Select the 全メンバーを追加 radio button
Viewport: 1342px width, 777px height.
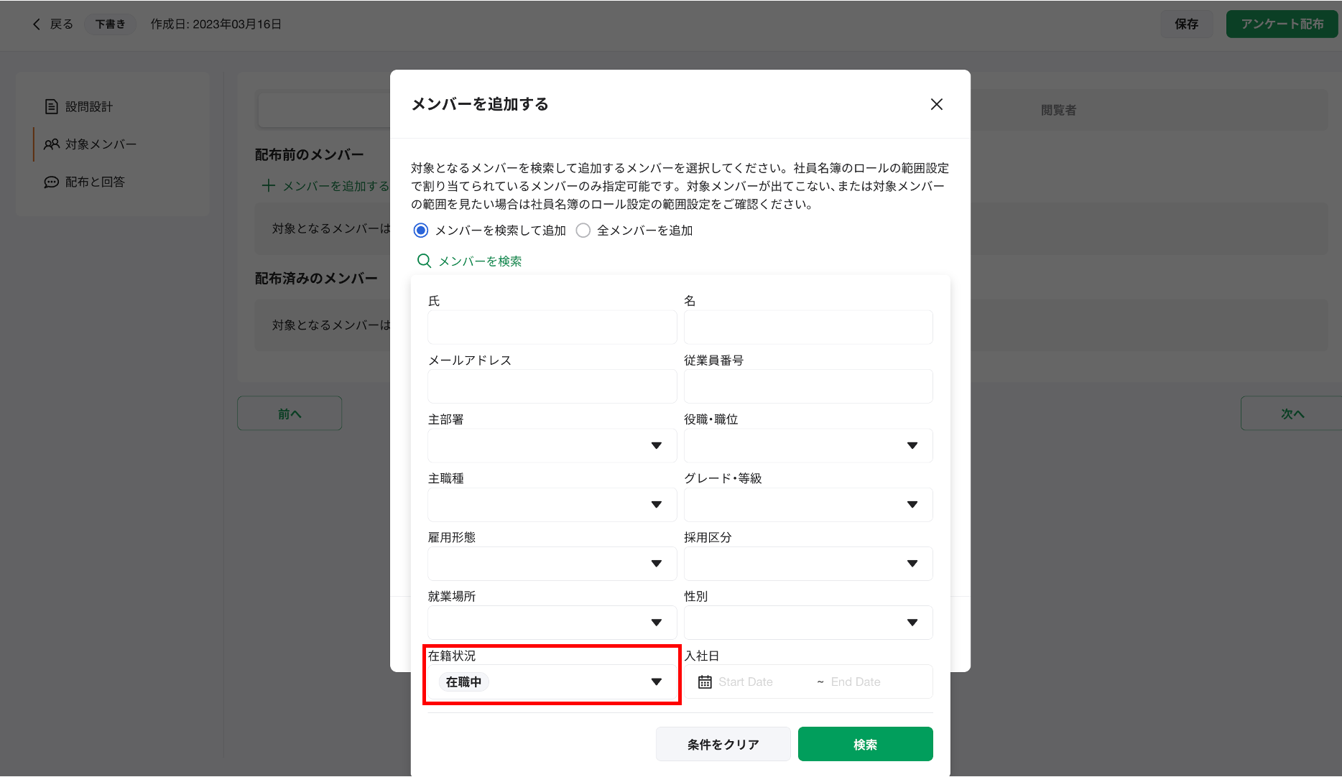(583, 231)
